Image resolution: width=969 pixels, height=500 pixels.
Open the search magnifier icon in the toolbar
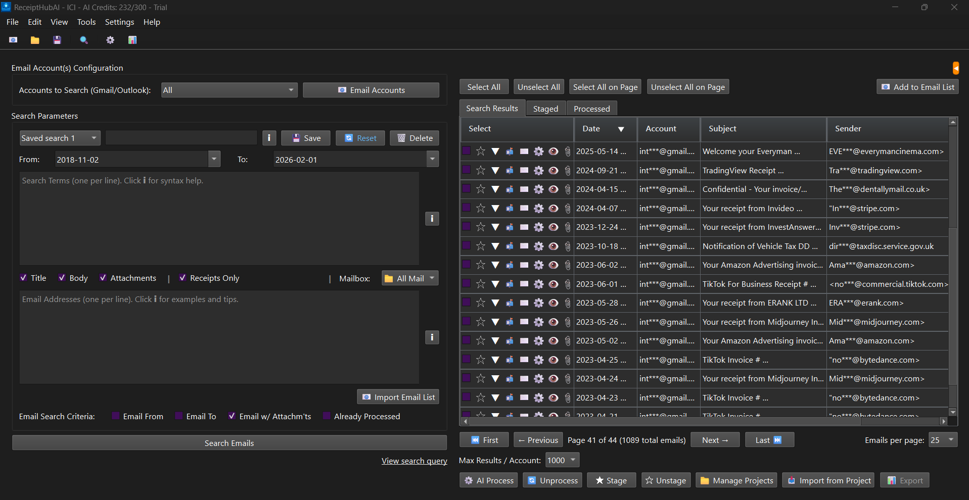83,40
